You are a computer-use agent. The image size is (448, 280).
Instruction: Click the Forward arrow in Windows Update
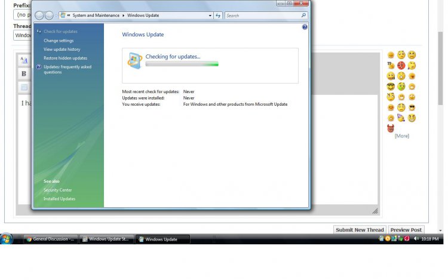49,16
